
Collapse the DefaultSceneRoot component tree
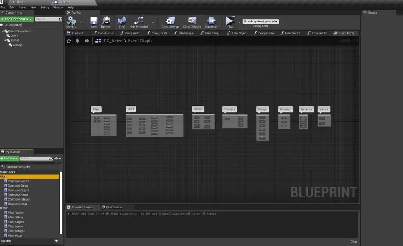point(3,31)
